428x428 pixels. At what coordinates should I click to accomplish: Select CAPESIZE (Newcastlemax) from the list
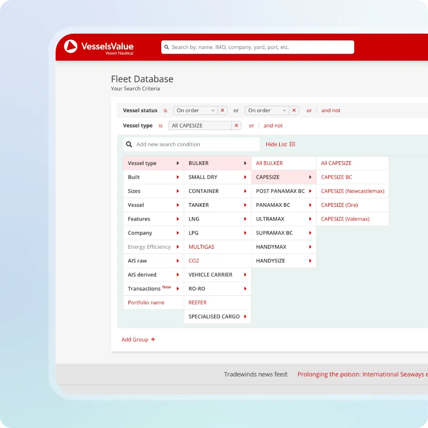click(x=352, y=191)
